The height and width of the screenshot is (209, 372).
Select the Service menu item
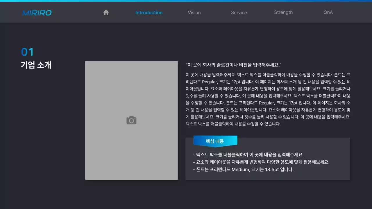[239, 12]
